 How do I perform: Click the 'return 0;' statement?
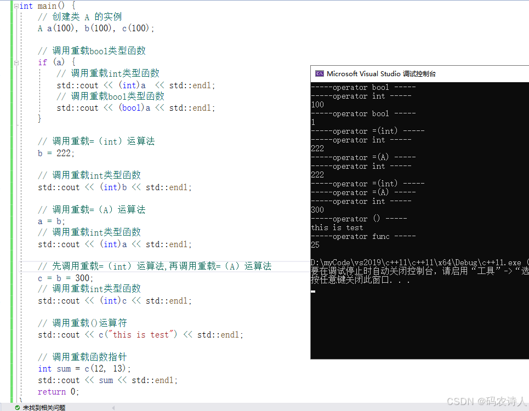click(58, 392)
